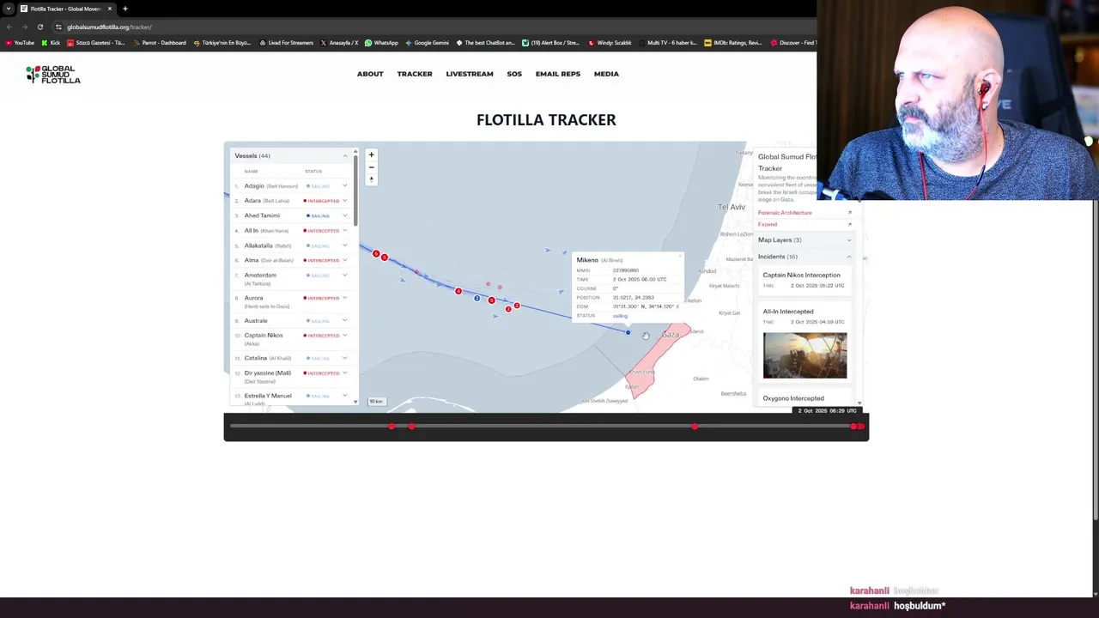Reload the browser page

39,27
